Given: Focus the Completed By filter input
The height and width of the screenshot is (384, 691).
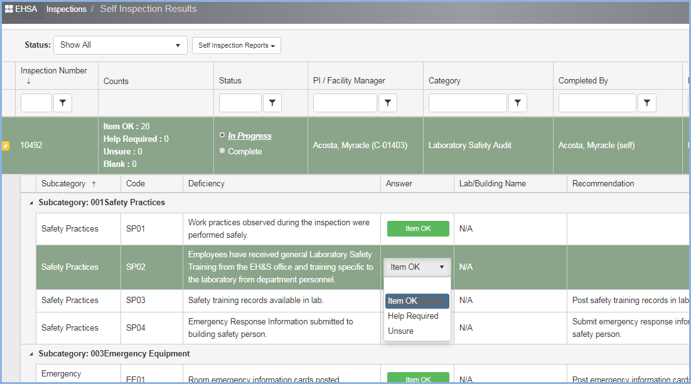Looking at the screenshot, I should [597, 103].
